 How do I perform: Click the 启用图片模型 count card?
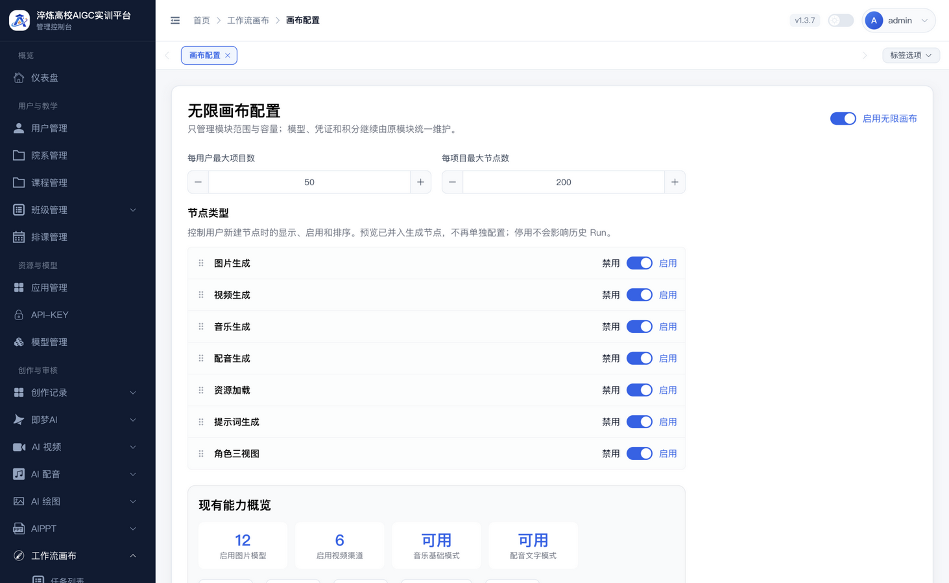click(243, 545)
